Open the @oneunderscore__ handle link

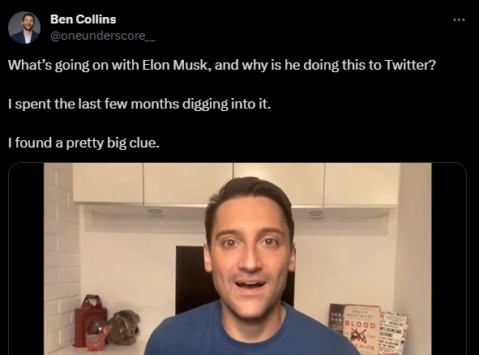[103, 36]
